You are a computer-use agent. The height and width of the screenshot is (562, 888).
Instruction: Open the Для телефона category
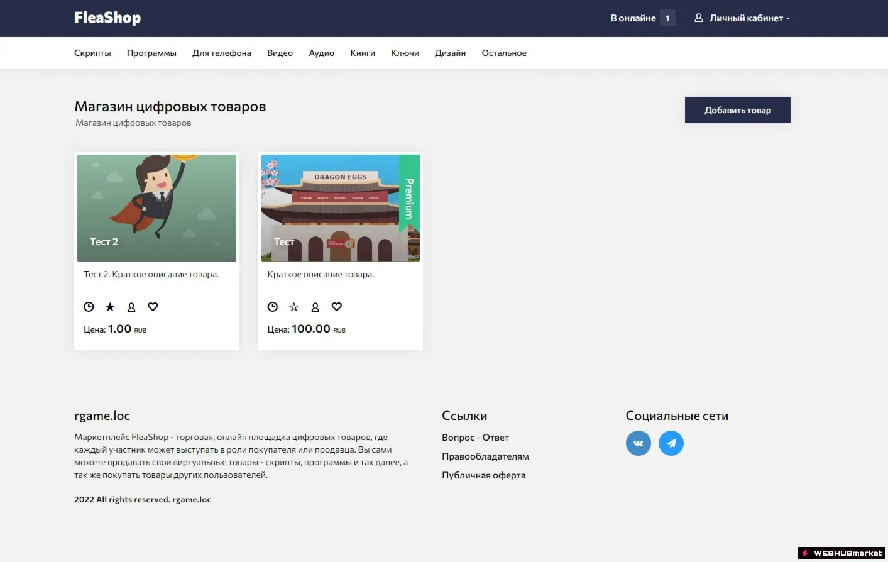(222, 53)
